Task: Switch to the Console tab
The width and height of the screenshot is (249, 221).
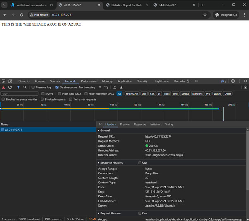Action: [x=40, y=81]
